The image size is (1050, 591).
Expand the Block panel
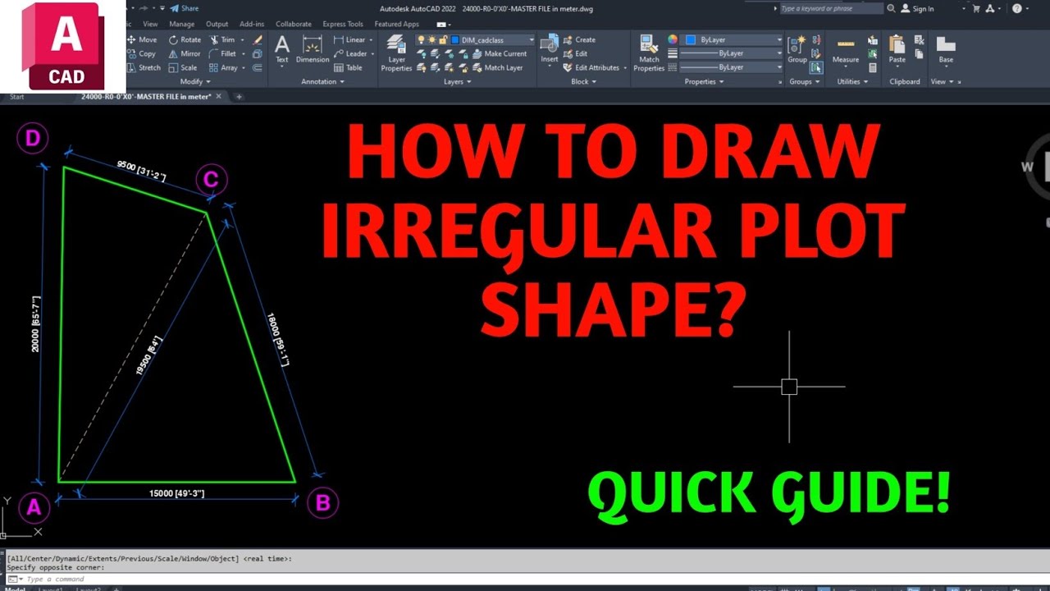click(x=583, y=81)
